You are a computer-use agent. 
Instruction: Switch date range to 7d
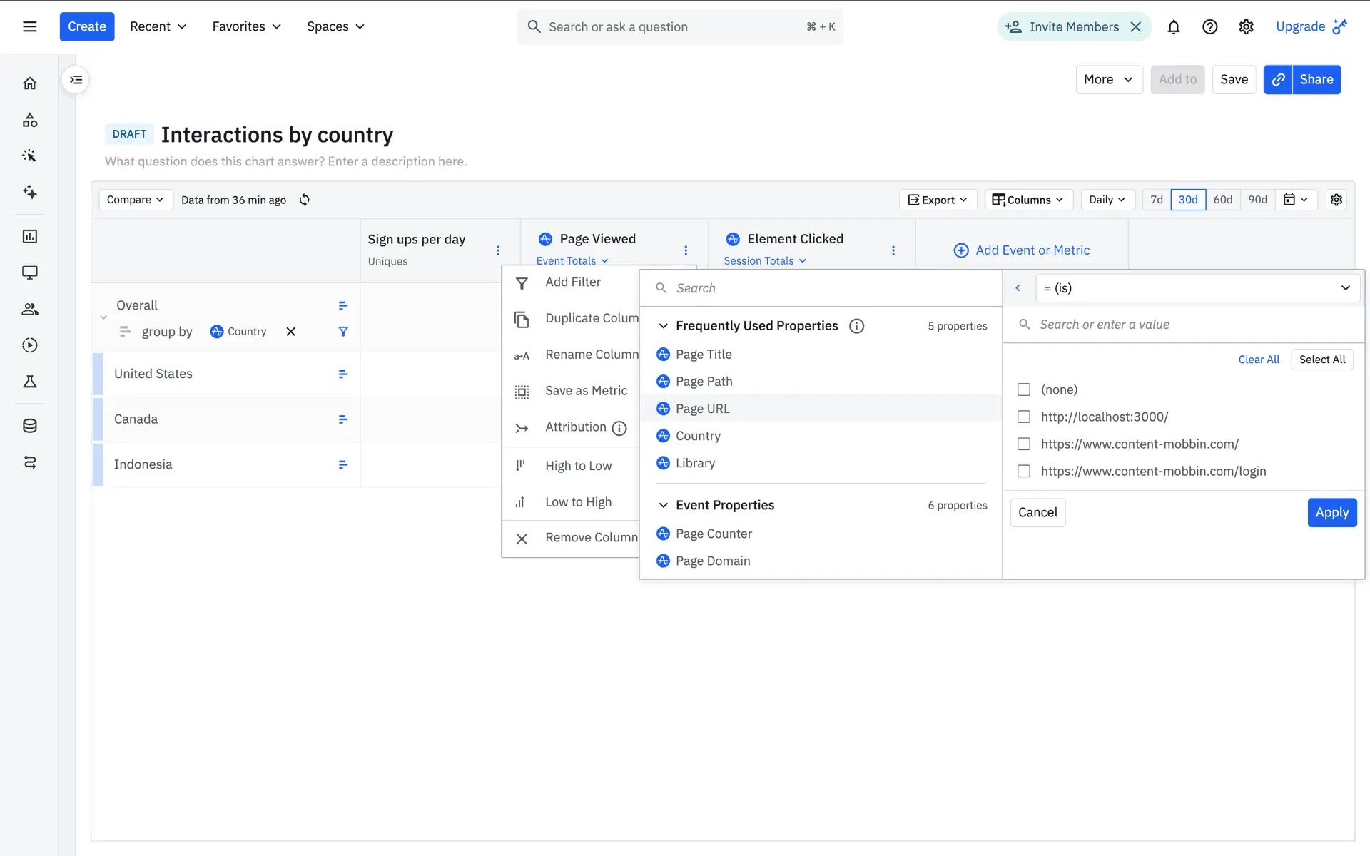click(1156, 200)
